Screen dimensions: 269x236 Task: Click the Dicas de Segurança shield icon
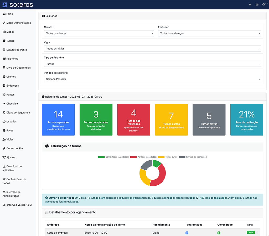(4, 113)
